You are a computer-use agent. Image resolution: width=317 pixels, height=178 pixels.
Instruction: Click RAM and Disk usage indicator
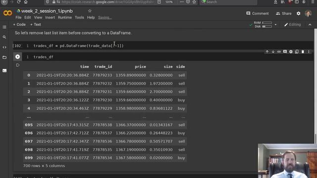pos(263,25)
